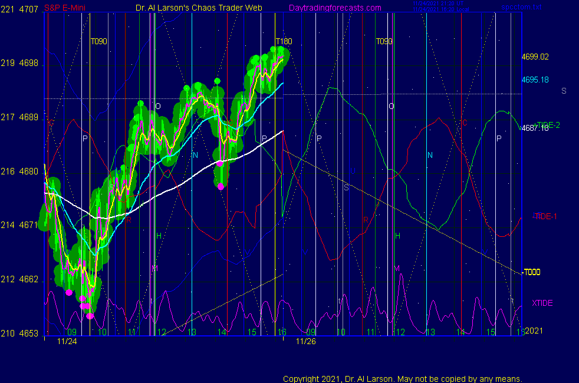Select the leftmost T090 timing label
The image size is (579, 383).
pyautogui.click(x=98, y=41)
